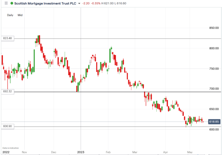The width and height of the screenshot is (222, 155).
Task: Click the Nov date axis label
Action: [x=24, y=152]
